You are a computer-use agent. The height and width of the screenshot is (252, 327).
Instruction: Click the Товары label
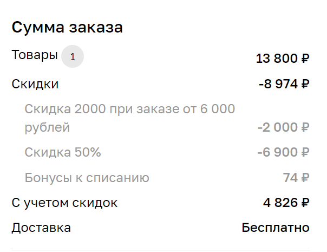(x=35, y=55)
